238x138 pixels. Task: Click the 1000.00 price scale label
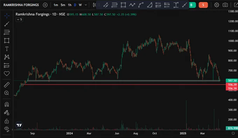pos(233,41)
